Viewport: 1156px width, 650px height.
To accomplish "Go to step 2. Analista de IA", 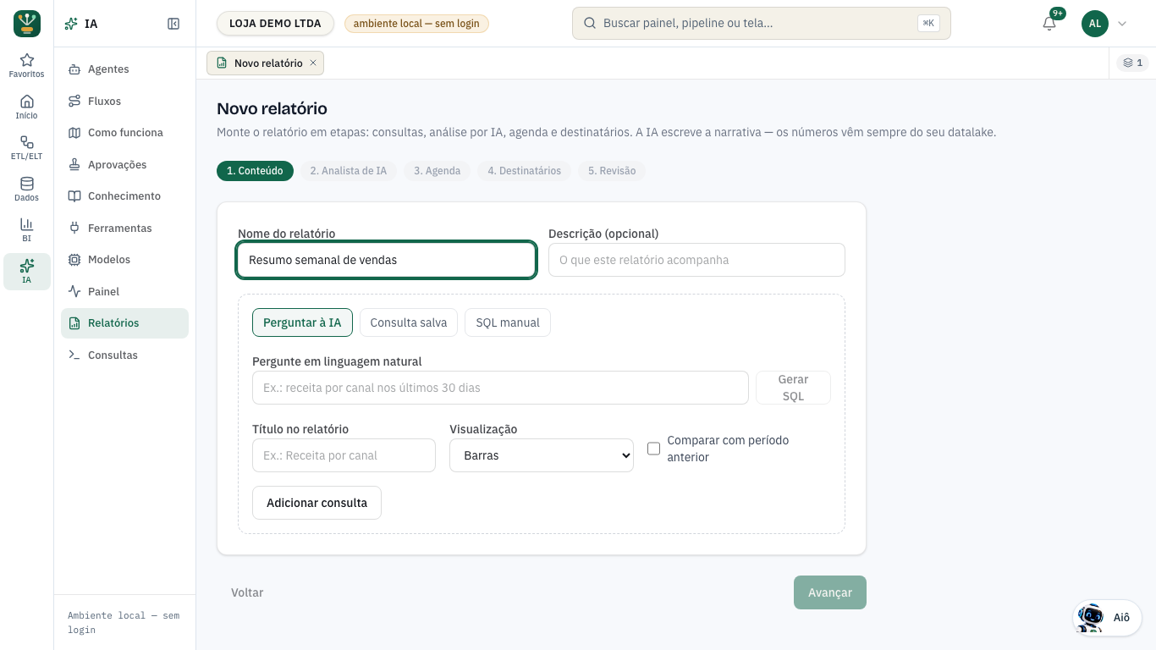I will (x=348, y=171).
